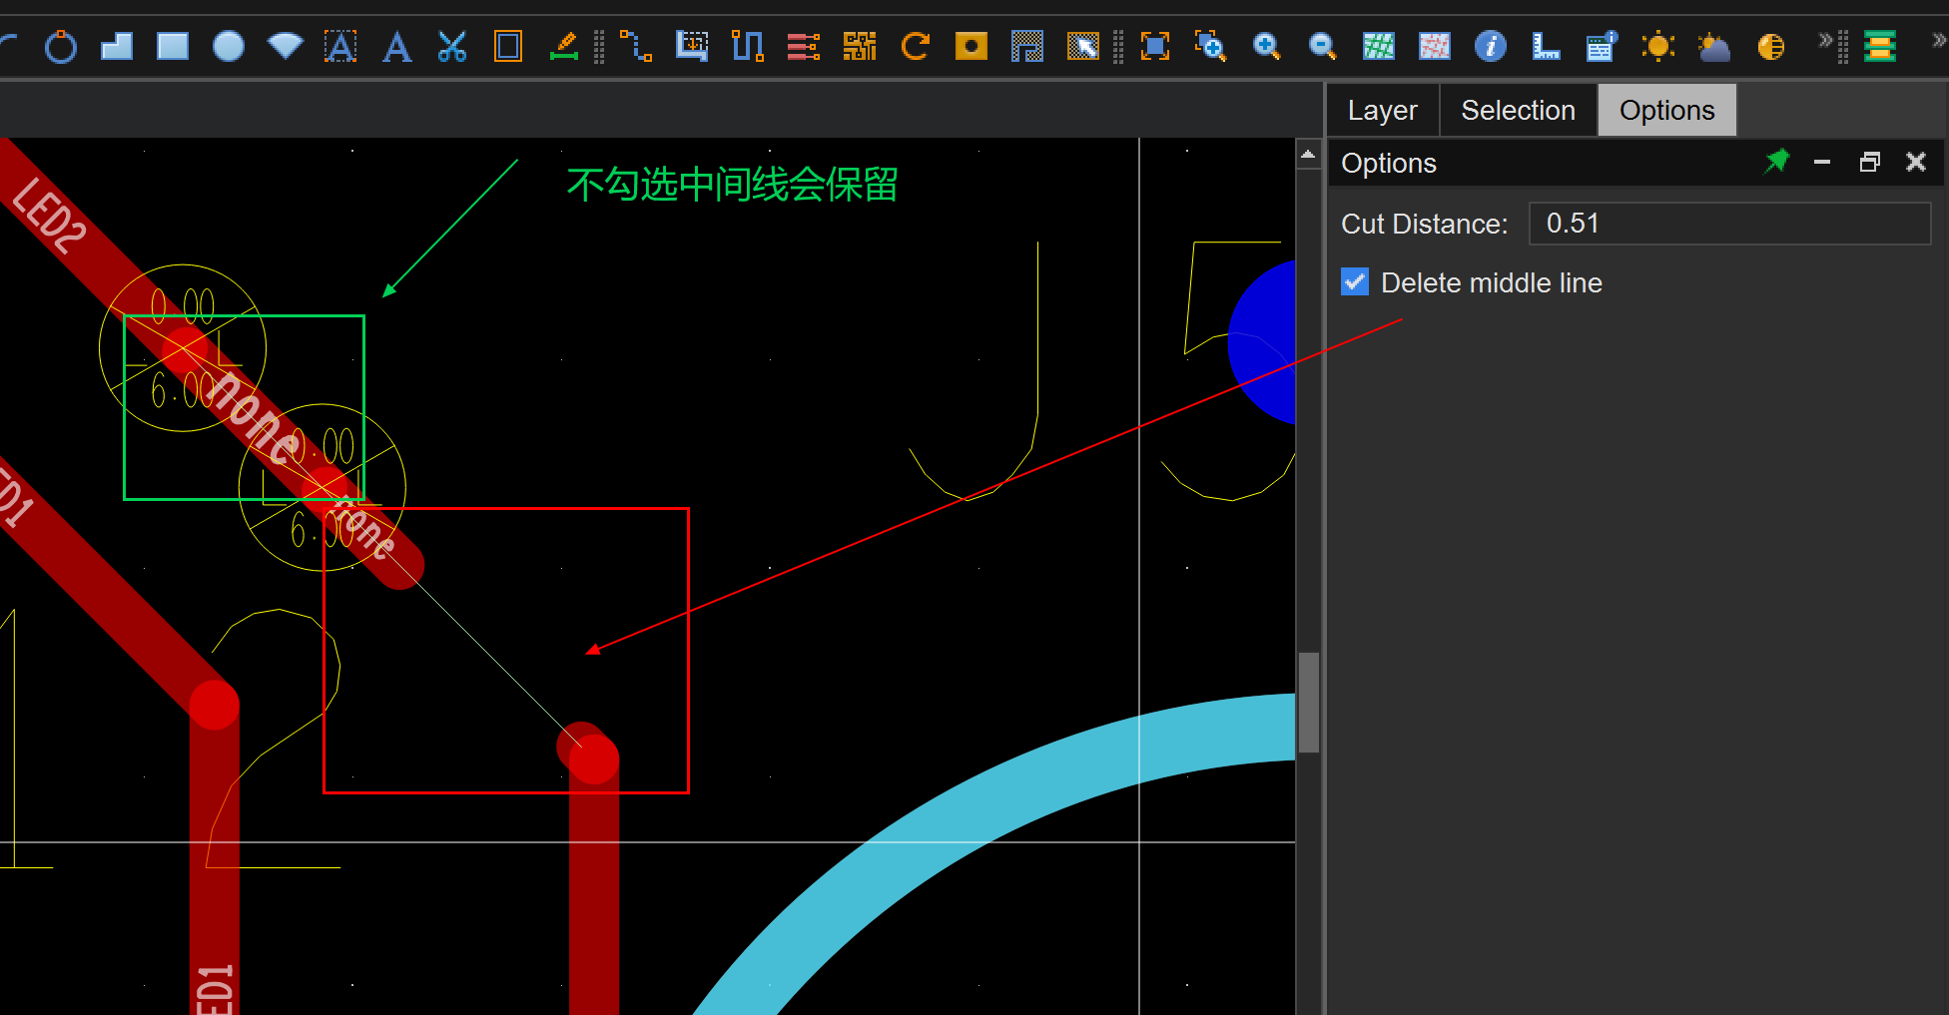Viewport: 1949px width, 1015px height.
Task: Switch to the Selection tab
Action: [1518, 110]
